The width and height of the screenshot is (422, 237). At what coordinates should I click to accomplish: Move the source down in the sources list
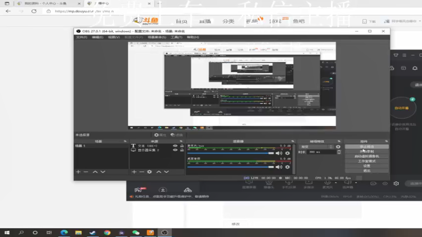coord(166,172)
